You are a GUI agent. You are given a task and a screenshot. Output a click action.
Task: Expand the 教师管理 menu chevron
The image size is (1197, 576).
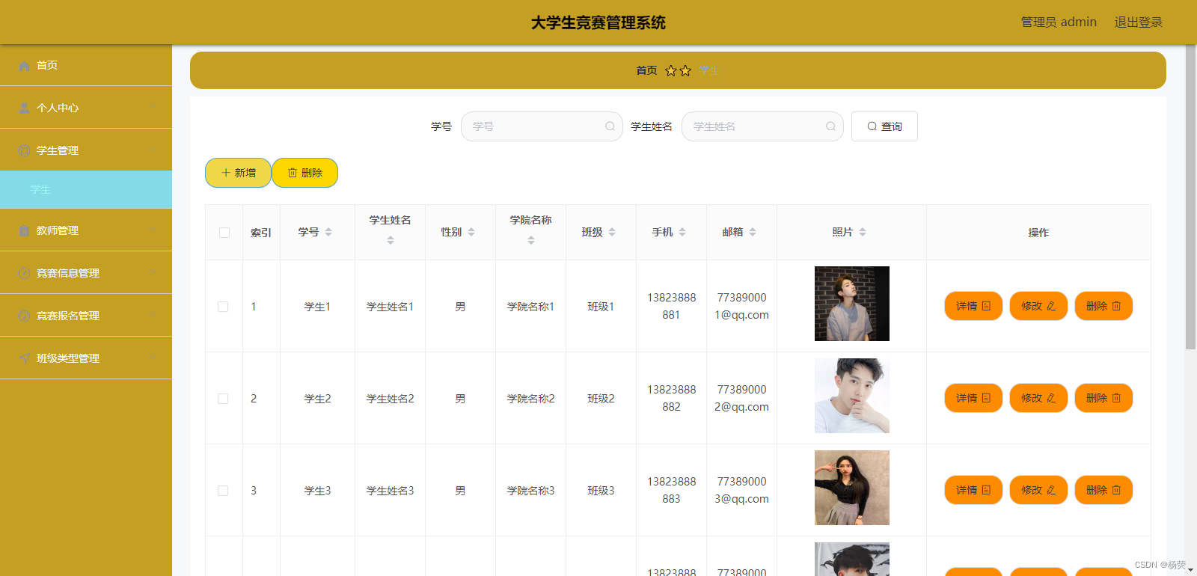click(153, 230)
